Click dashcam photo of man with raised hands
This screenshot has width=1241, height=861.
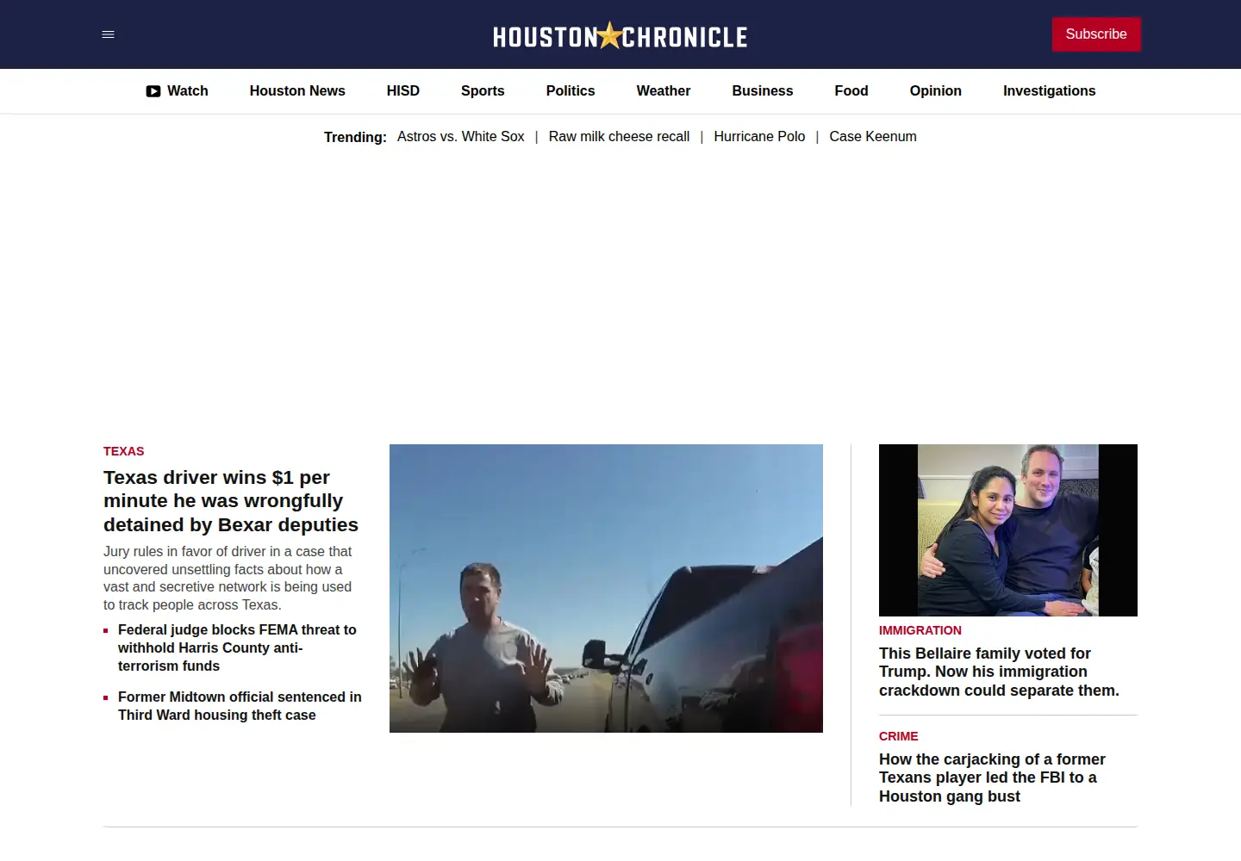(x=606, y=589)
